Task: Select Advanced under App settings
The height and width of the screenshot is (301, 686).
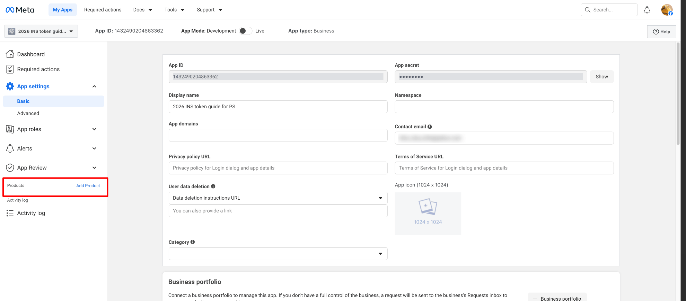Action: pos(28,113)
